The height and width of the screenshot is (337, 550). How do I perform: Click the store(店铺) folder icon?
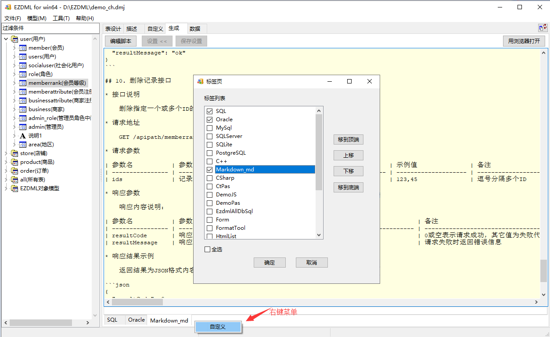(x=14, y=153)
